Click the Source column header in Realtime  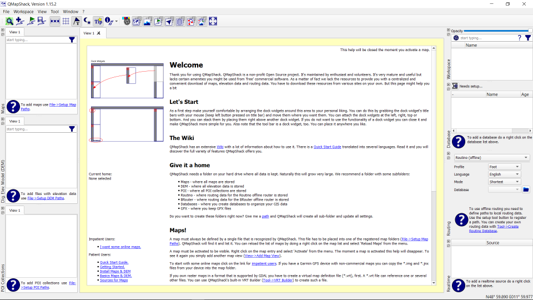click(492, 243)
